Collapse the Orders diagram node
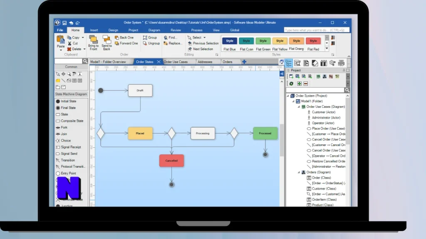The height and width of the screenshot is (239, 426). [x=299, y=172]
